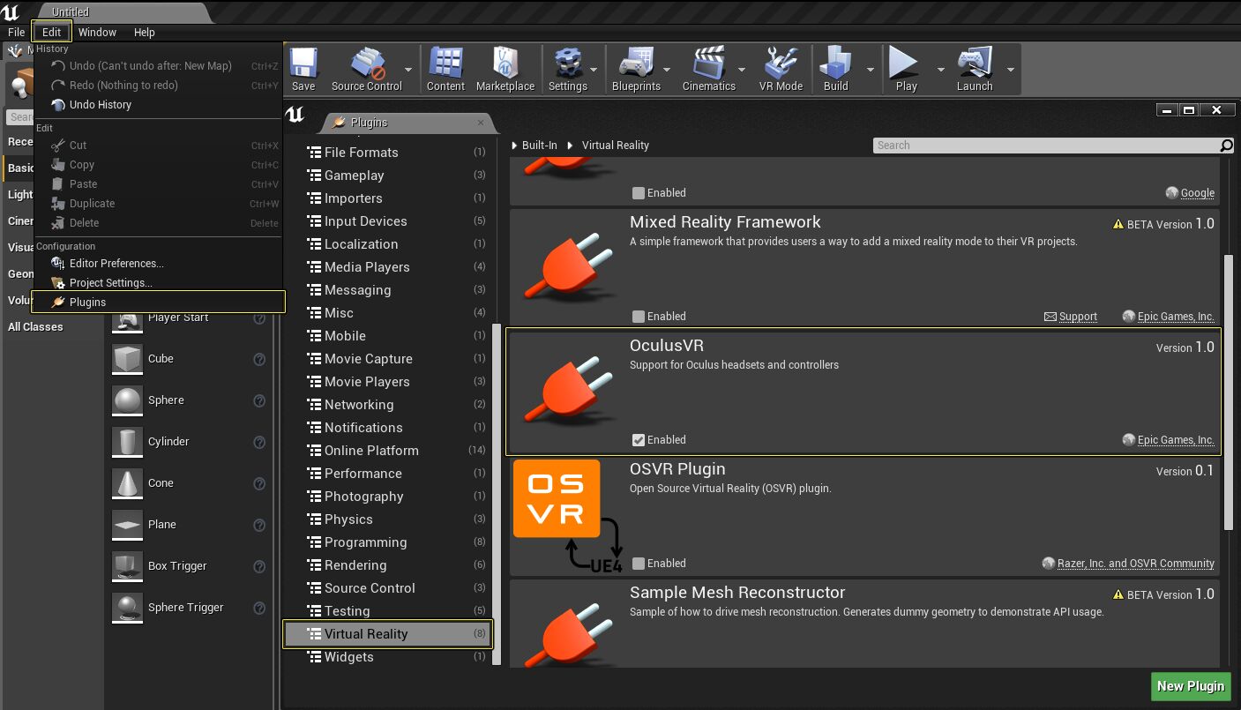Open the Play options dropdown arrow
This screenshot has width=1241, height=710.
[x=940, y=69]
